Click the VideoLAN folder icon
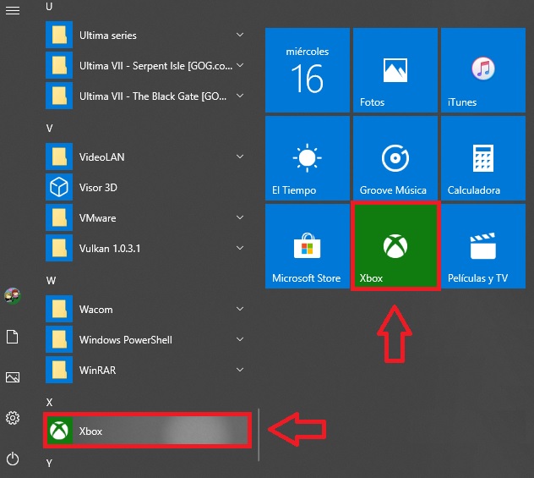534x478 pixels. 59,157
